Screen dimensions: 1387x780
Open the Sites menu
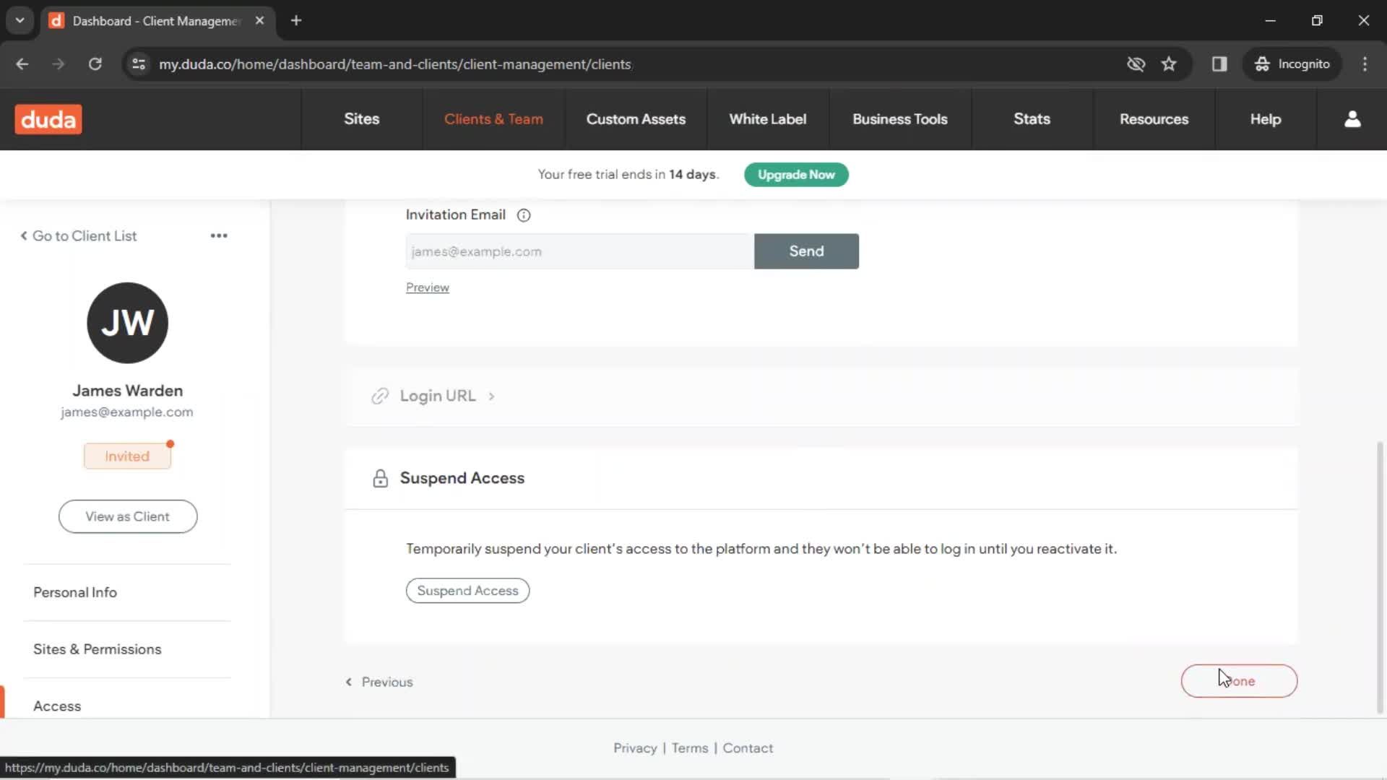(361, 119)
